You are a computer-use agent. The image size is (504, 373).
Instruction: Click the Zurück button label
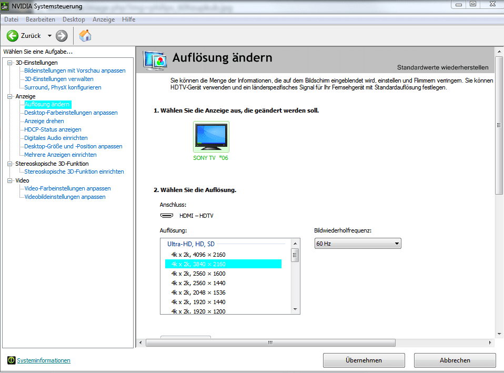[x=31, y=36]
